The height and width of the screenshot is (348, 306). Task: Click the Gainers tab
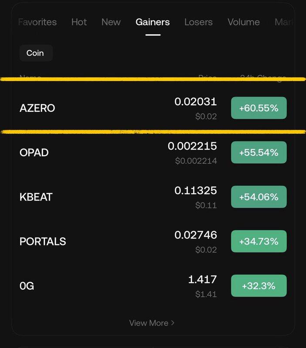tap(153, 22)
